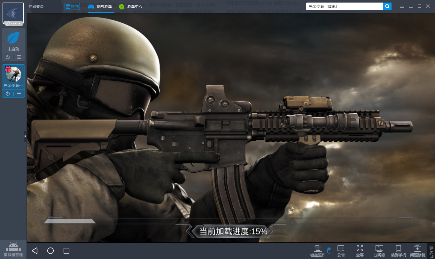
Task: Click the 立即登录 login link
Action: pos(36,6)
